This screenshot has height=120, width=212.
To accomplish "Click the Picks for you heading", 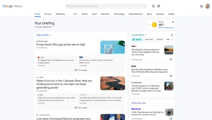I will 138,103.
